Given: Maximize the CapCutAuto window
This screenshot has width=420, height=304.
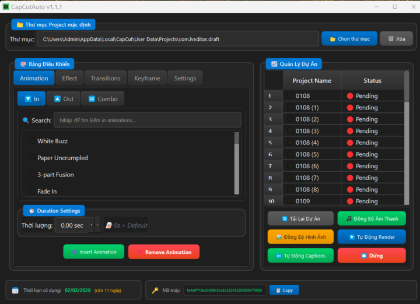Looking at the screenshot, I should [395, 6].
